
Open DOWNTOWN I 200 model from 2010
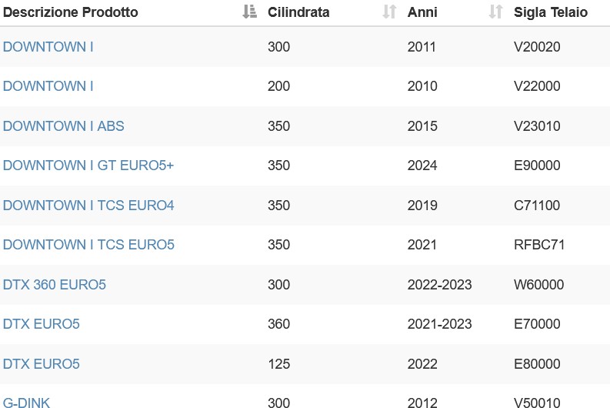(x=48, y=86)
